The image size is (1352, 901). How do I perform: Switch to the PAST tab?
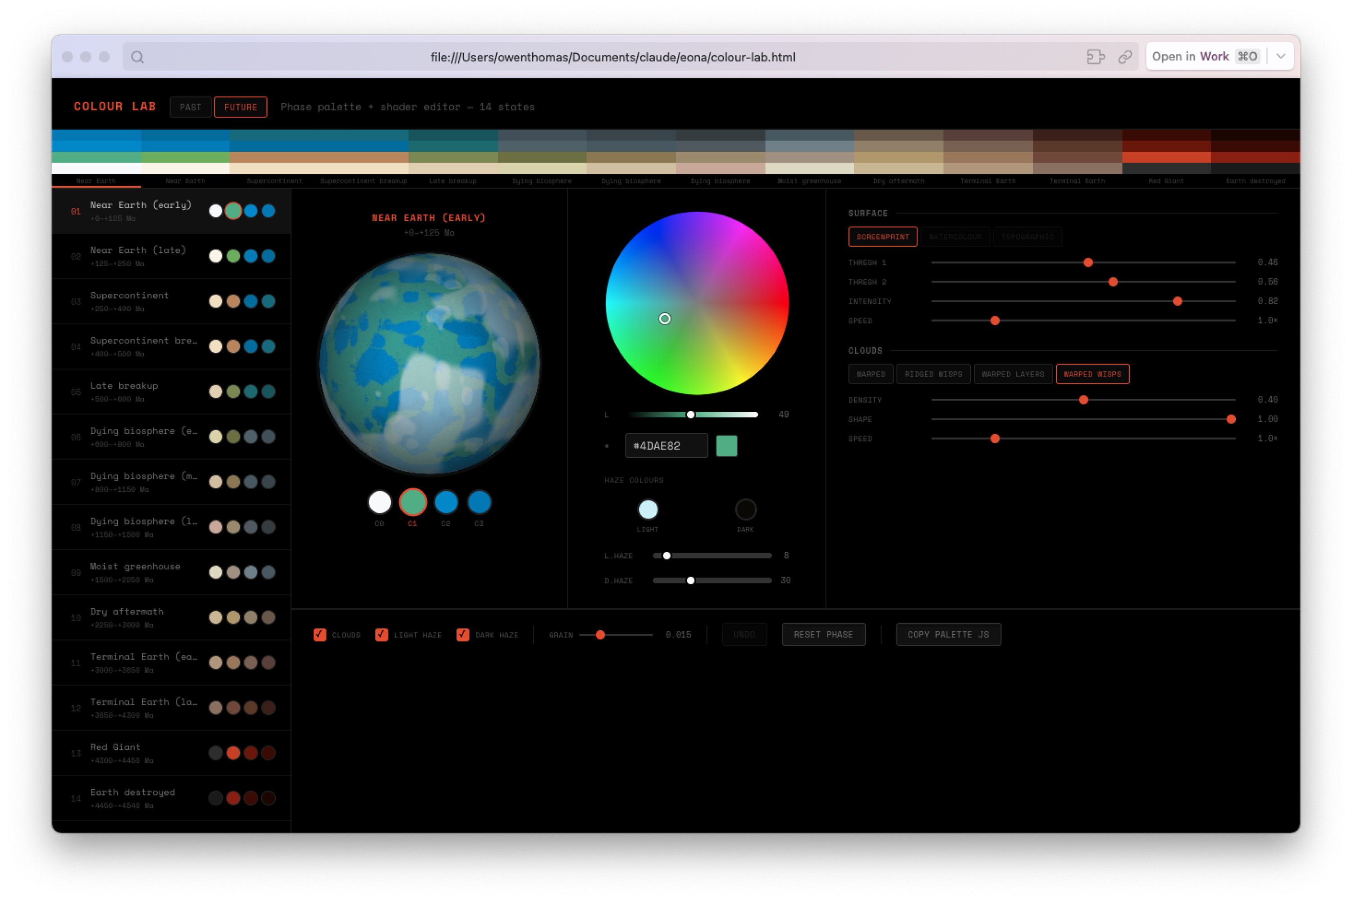click(x=190, y=107)
